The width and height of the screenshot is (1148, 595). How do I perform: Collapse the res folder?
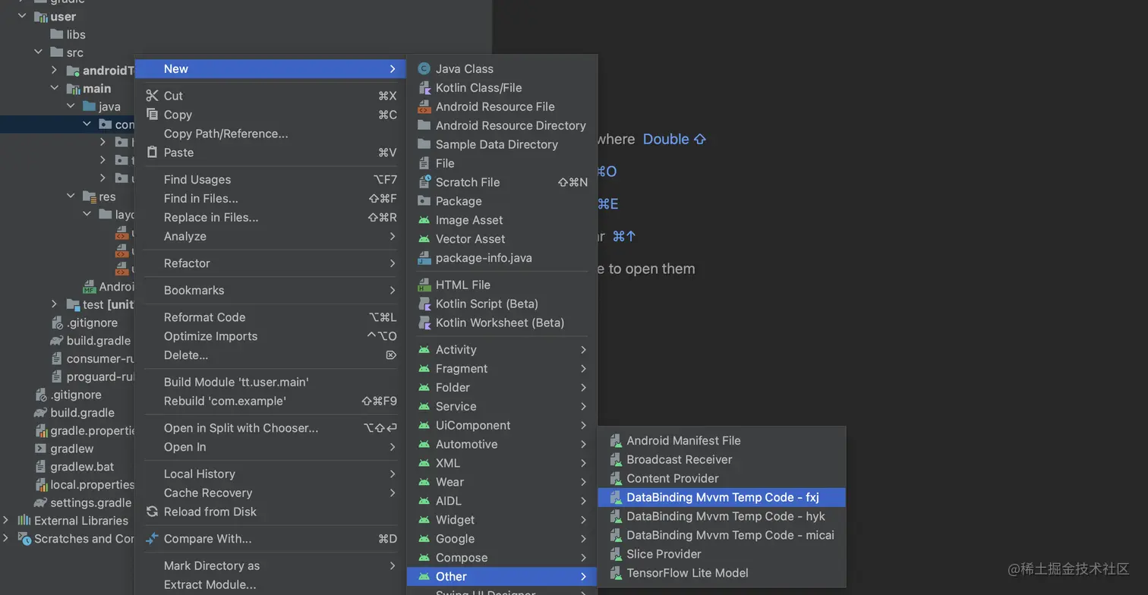[71, 197]
